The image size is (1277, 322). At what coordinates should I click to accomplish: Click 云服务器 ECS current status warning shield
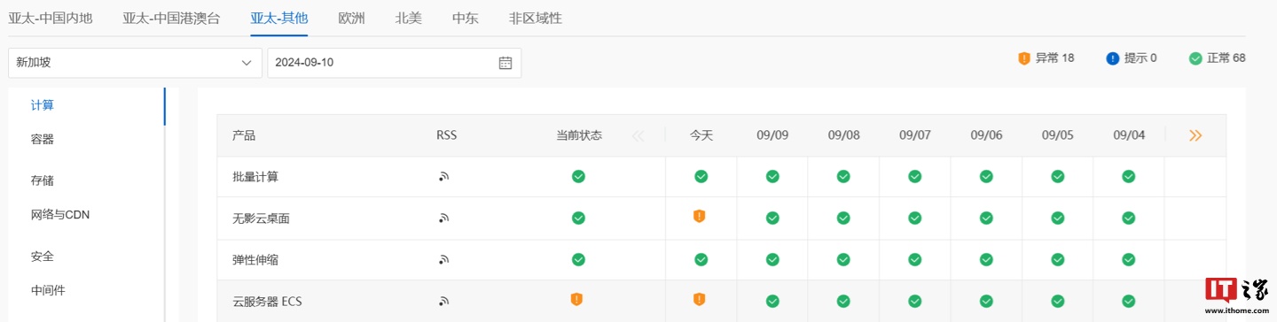coord(576,299)
